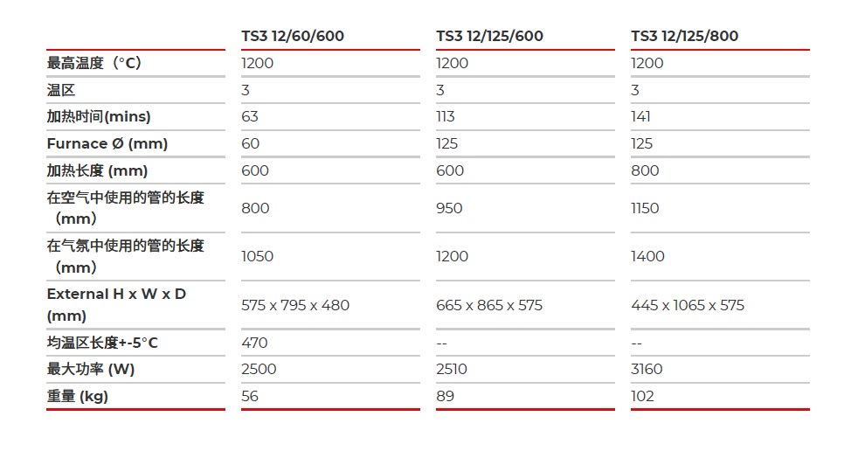Click the 141 heating time value
The width and height of the screenshot is (844, 451).
pyautogui.click(x=640, y=117)
